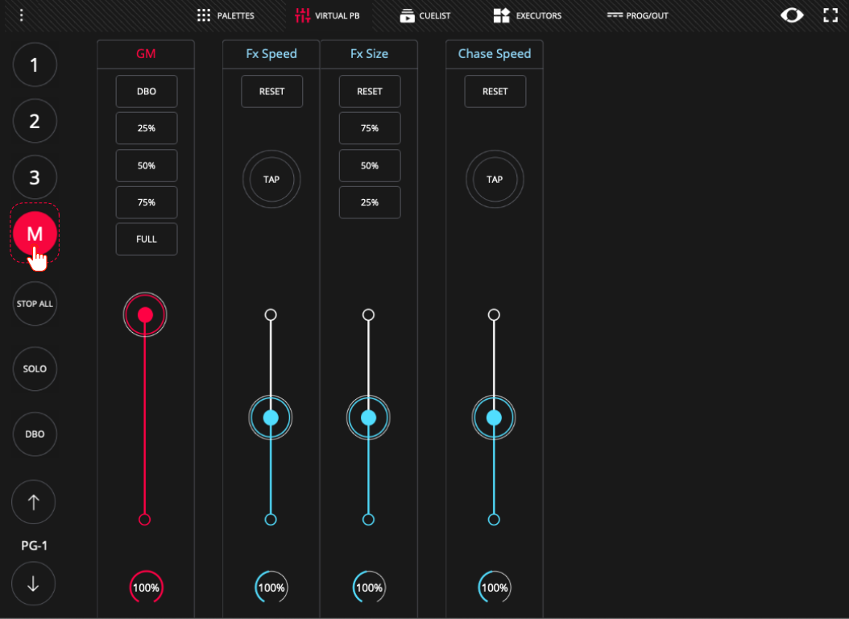This screenshot has width=849, height=619.
Task: Select round page button 2
Action: [x=35, y=121]
